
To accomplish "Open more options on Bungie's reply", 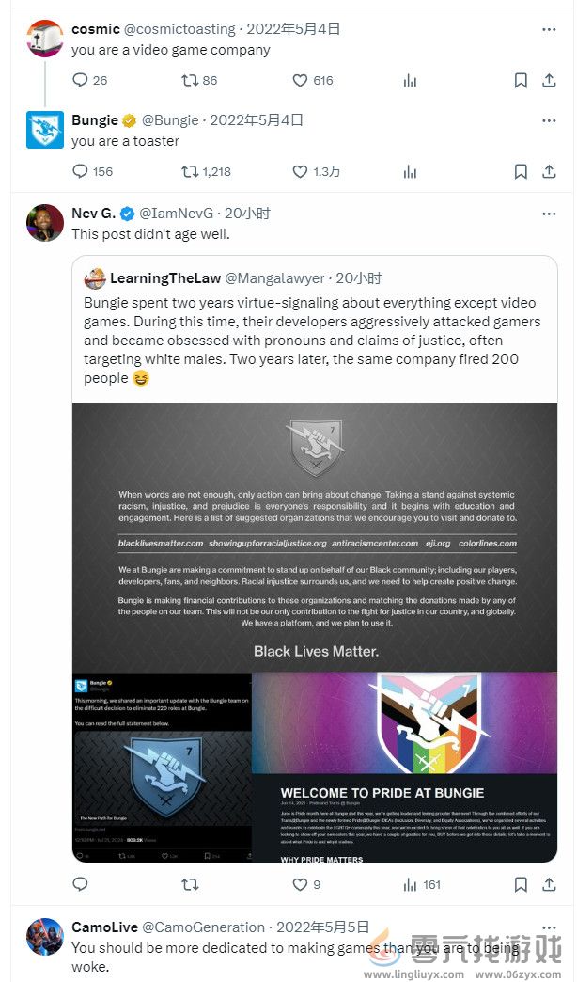I will (549, 120).
